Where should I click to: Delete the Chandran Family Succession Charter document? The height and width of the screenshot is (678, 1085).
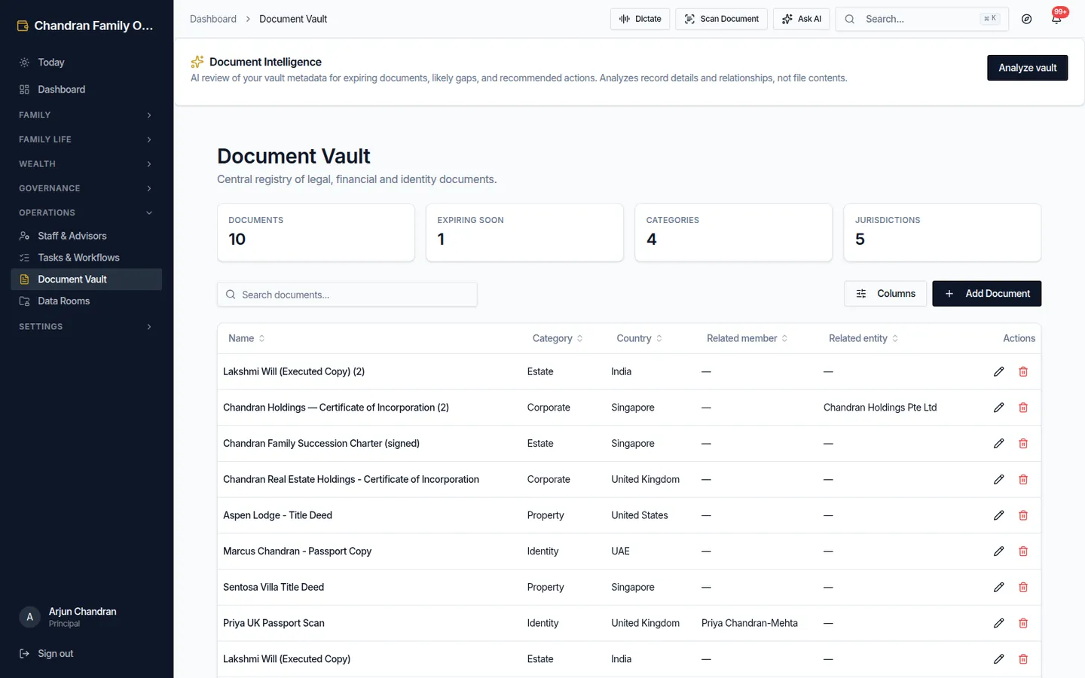click(1023, 444)
